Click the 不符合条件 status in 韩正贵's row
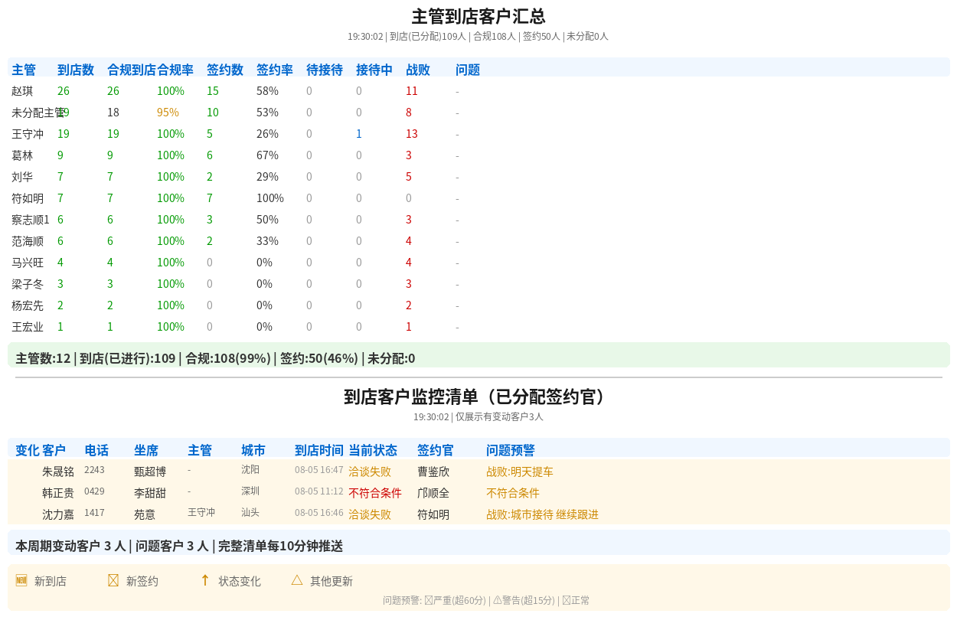 [x=375, y=493]
